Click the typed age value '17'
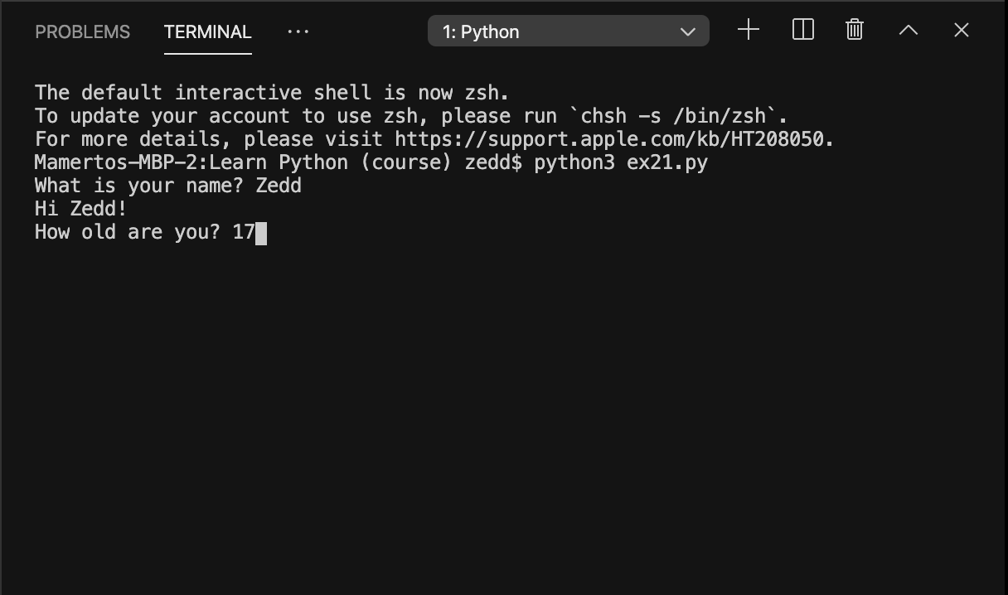 (246, 231)
